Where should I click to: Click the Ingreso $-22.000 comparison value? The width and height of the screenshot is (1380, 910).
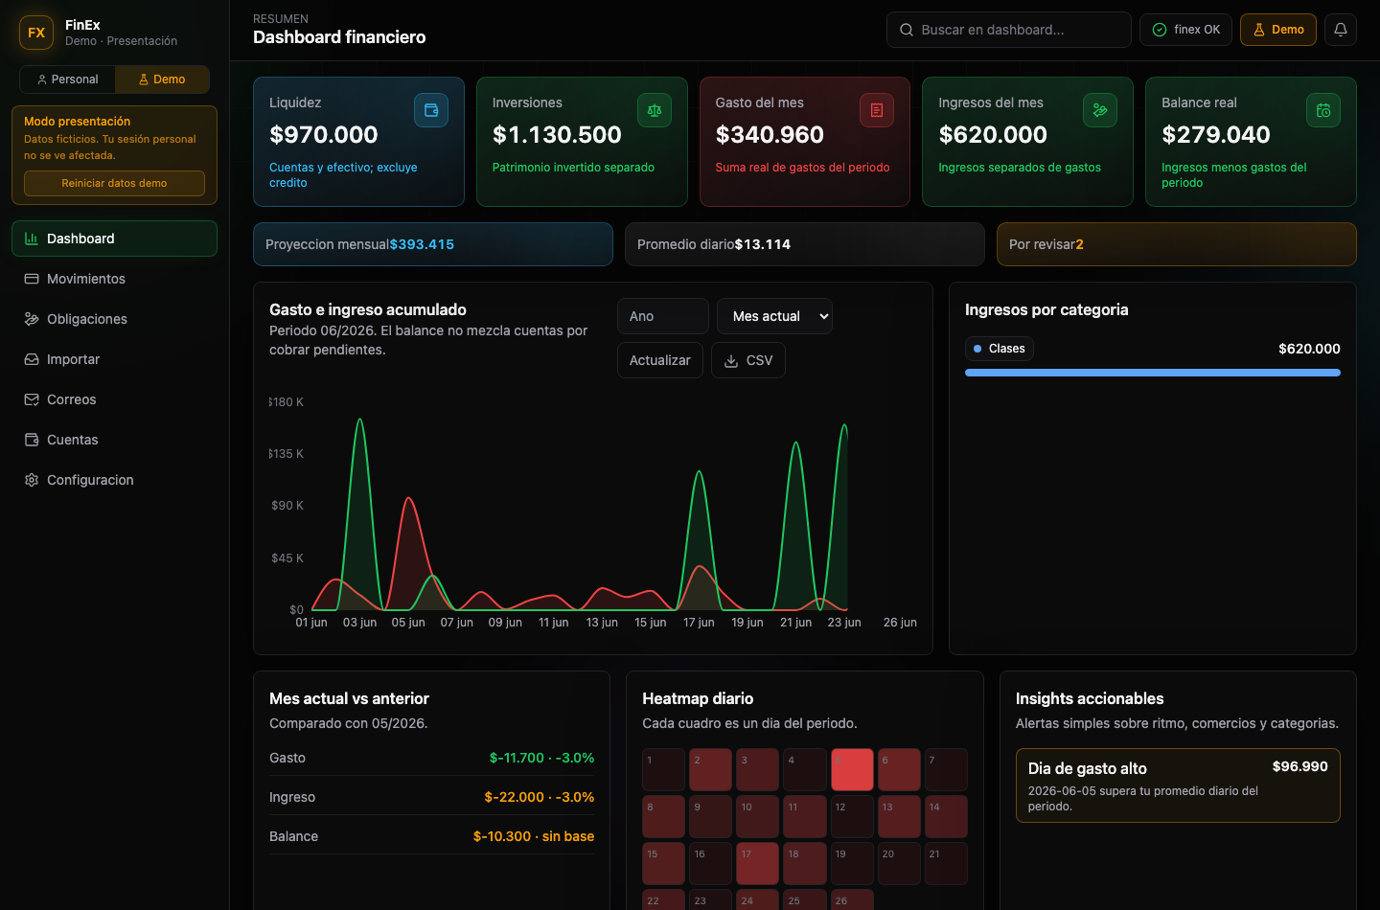(539, 797)
